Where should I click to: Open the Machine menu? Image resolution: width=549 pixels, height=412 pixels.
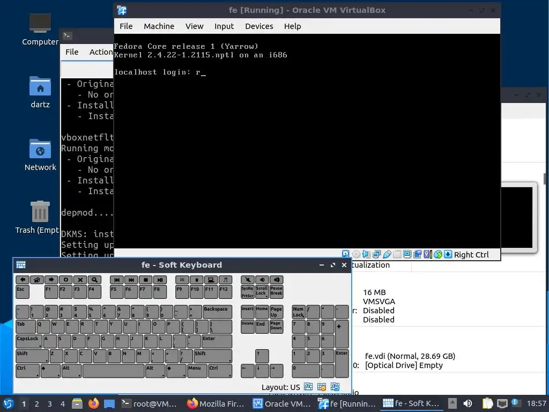tap(159, 26)
